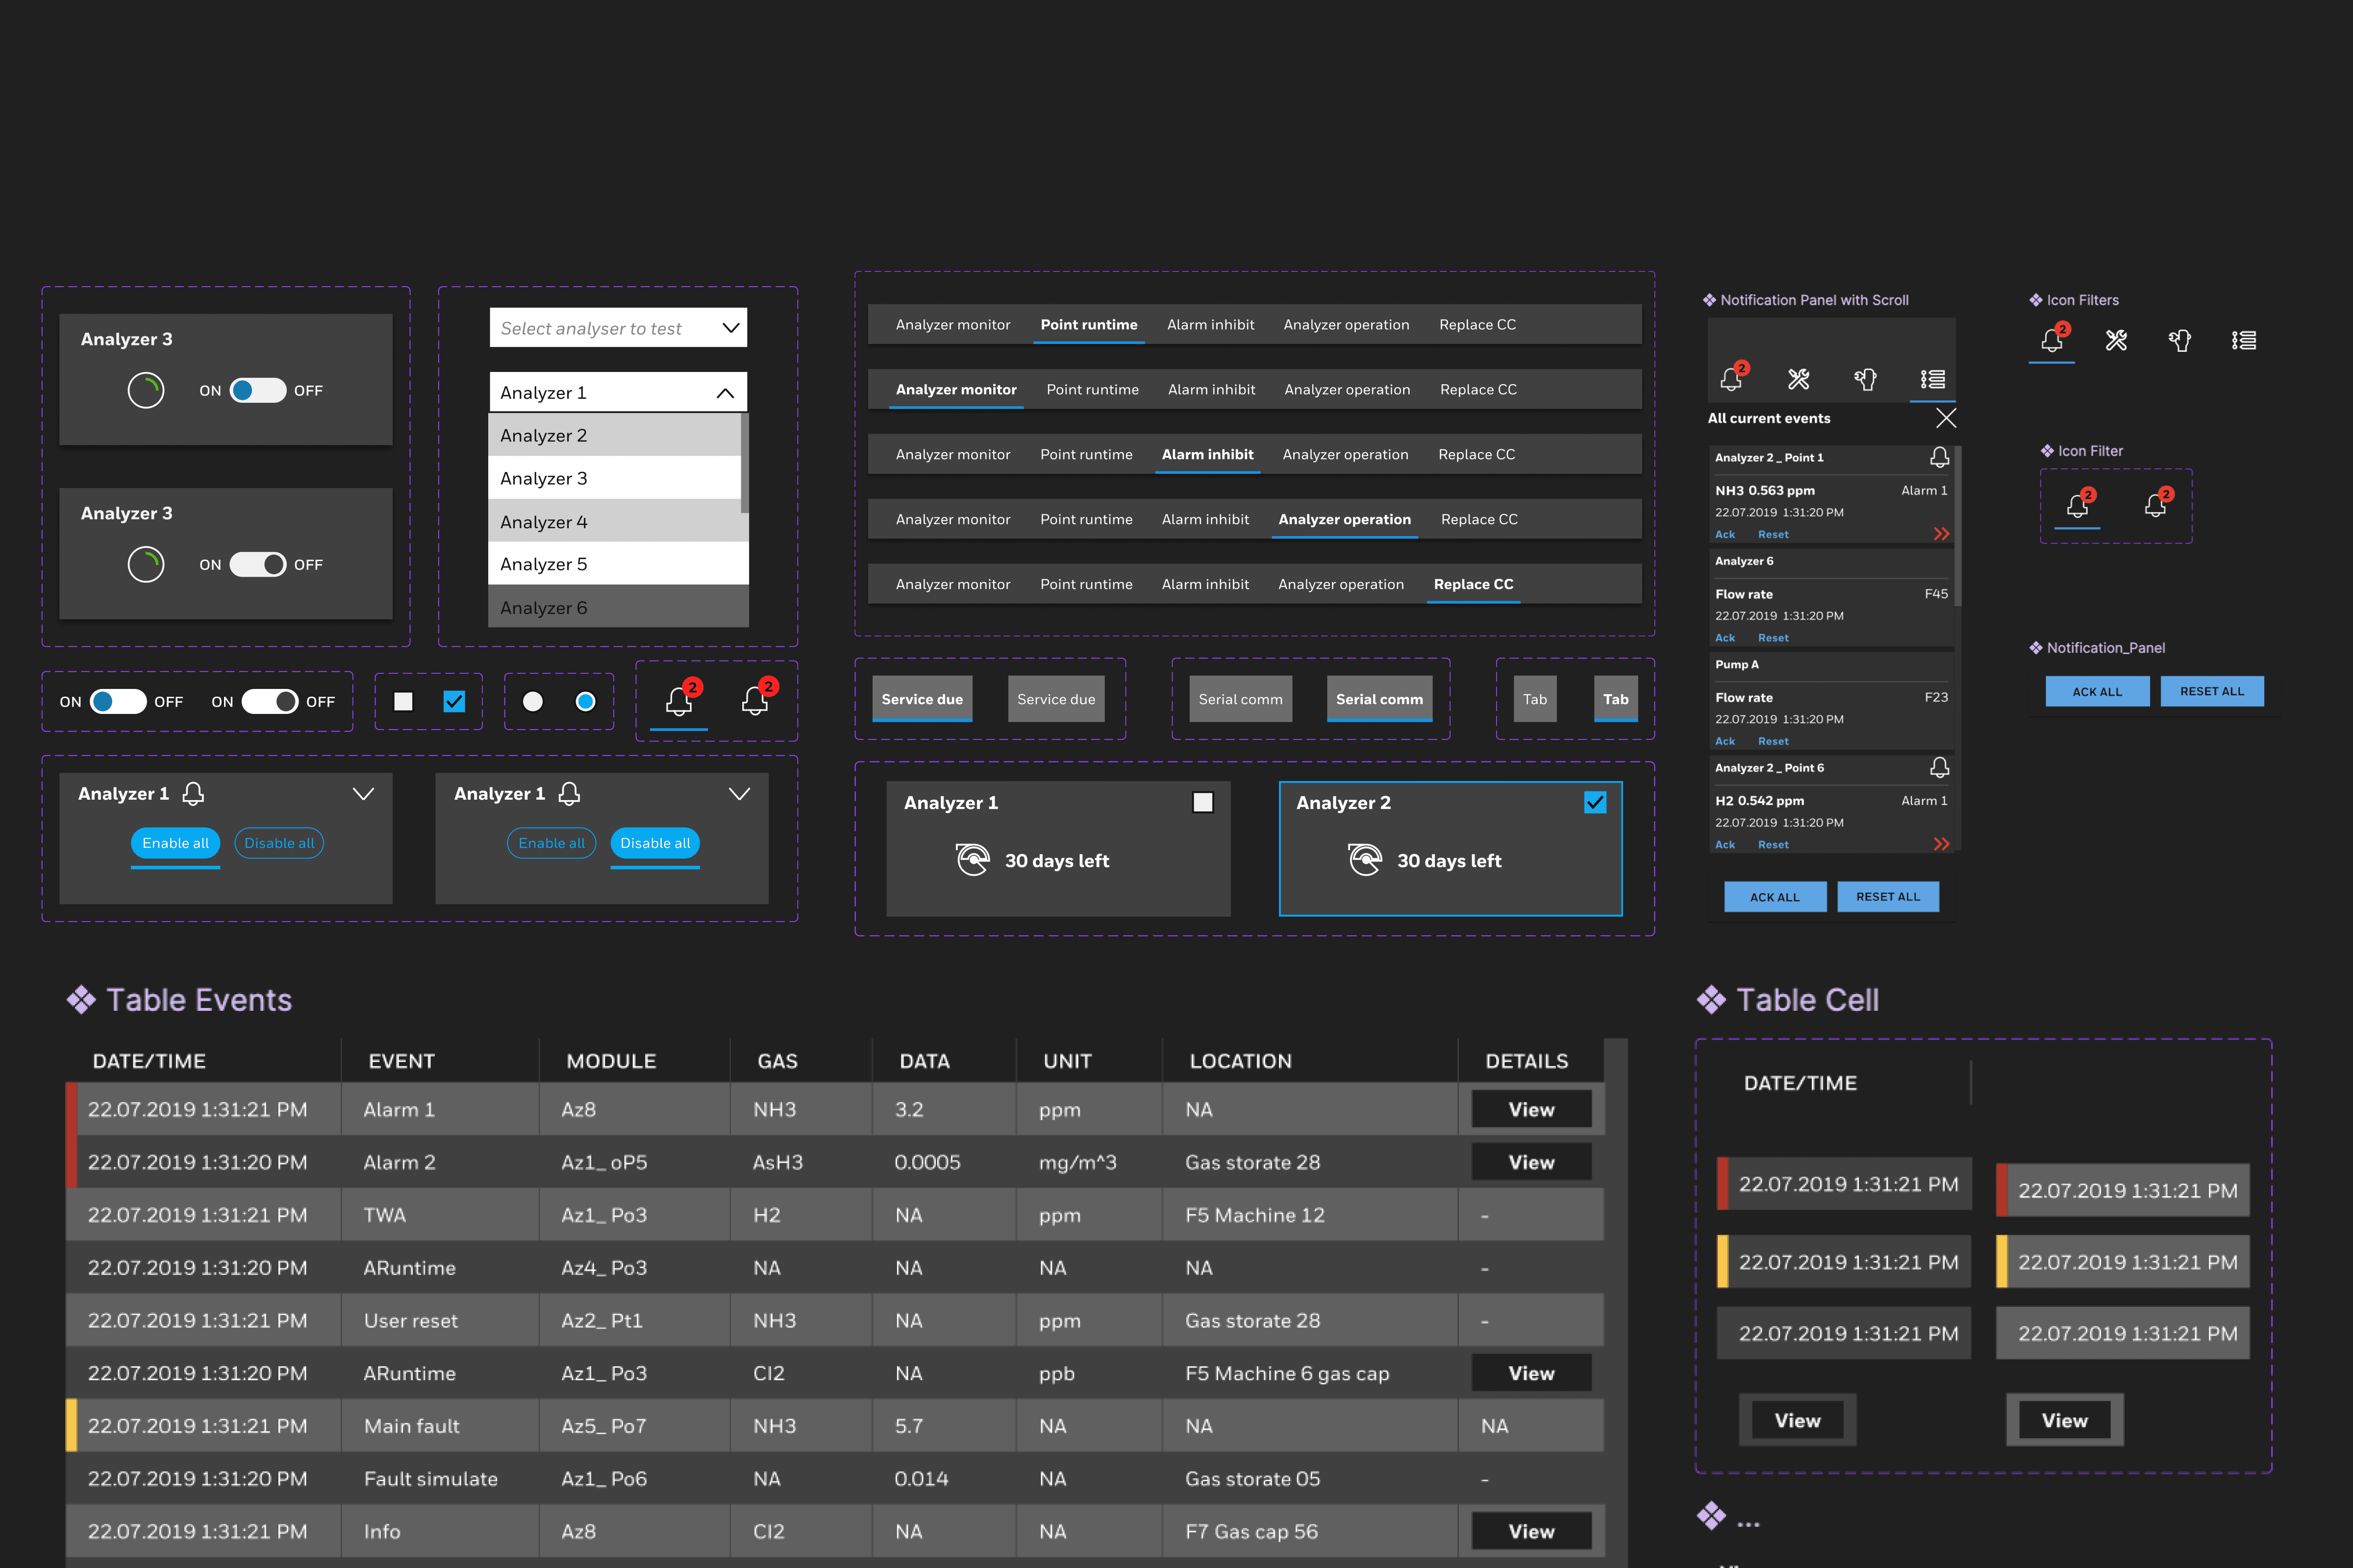2353x1568 pixels.
Task: Collapse the open Analyzer 1 dropdown list
Action: [726, 393]
